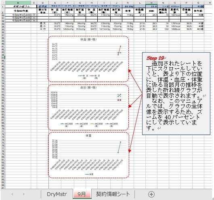Click the 体重 column heading cell in row 2
The width and height of the screenshot is (214, 200).
pyautogui.click(x=128, y=11)
